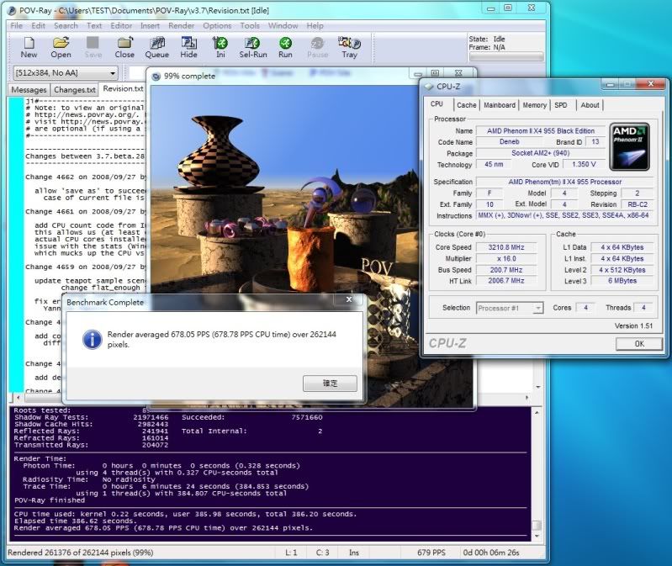This screenshot has height=566, width=672.
Task: Click the POV-Ray finished message line
Action: tap(50, 500)
